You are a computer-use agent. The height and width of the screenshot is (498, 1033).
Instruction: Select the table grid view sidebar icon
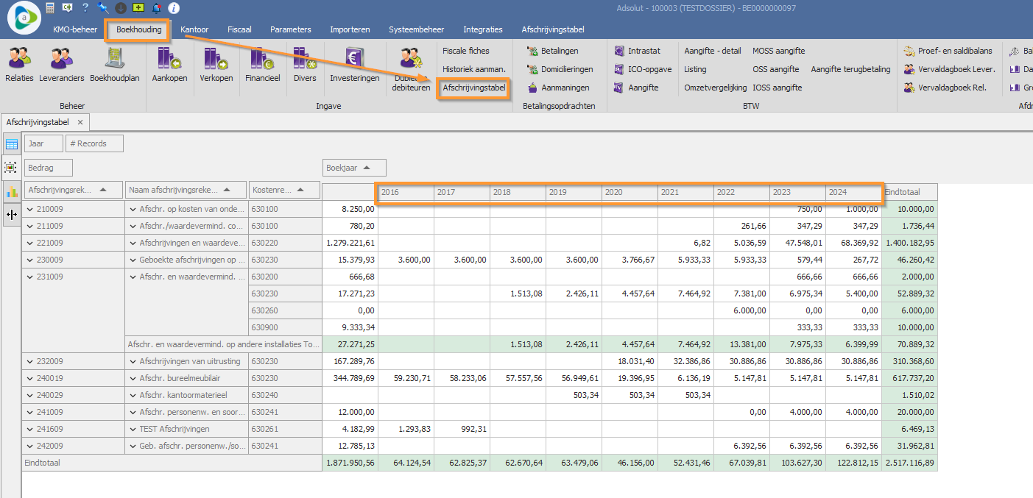(x=11, y=144)
